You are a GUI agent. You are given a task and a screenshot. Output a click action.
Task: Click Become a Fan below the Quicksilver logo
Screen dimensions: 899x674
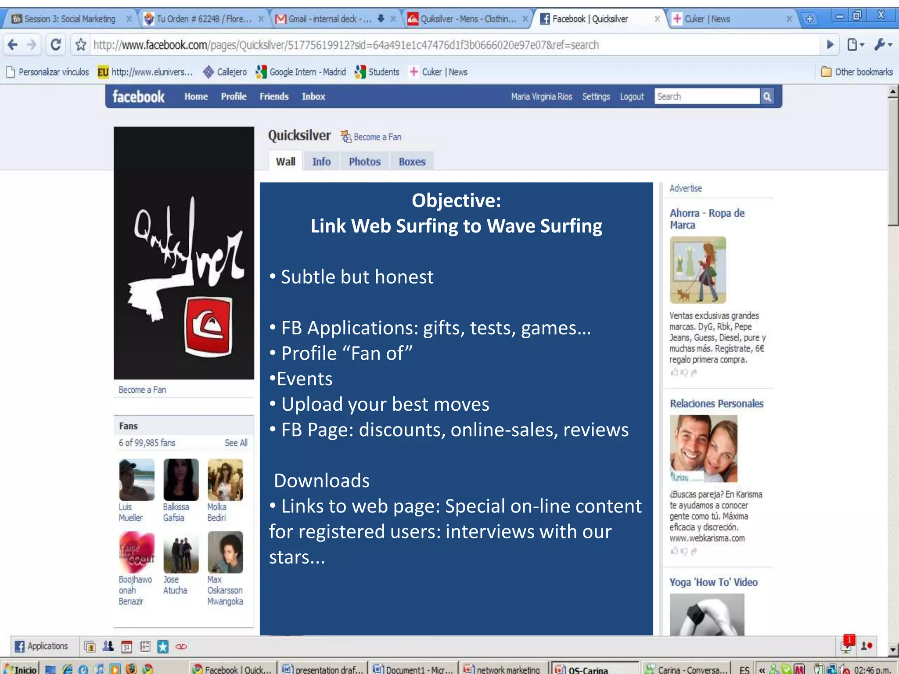click(x=142, y=390)
